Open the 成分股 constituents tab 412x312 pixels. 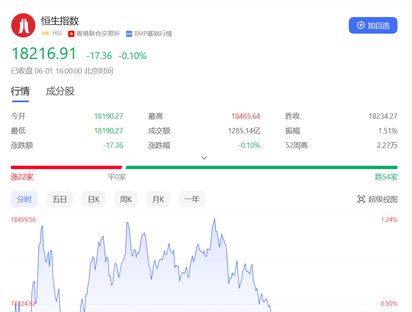(60, 91)
